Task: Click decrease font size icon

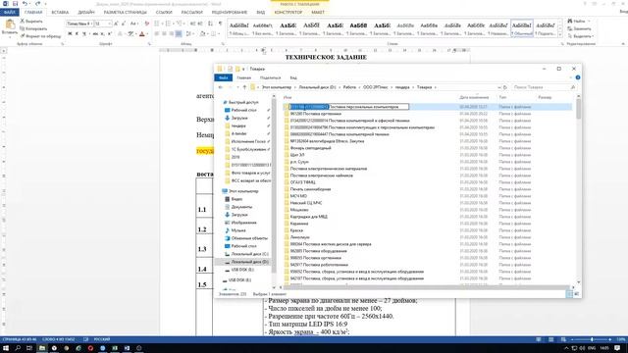Action: [x=124, y=24]
